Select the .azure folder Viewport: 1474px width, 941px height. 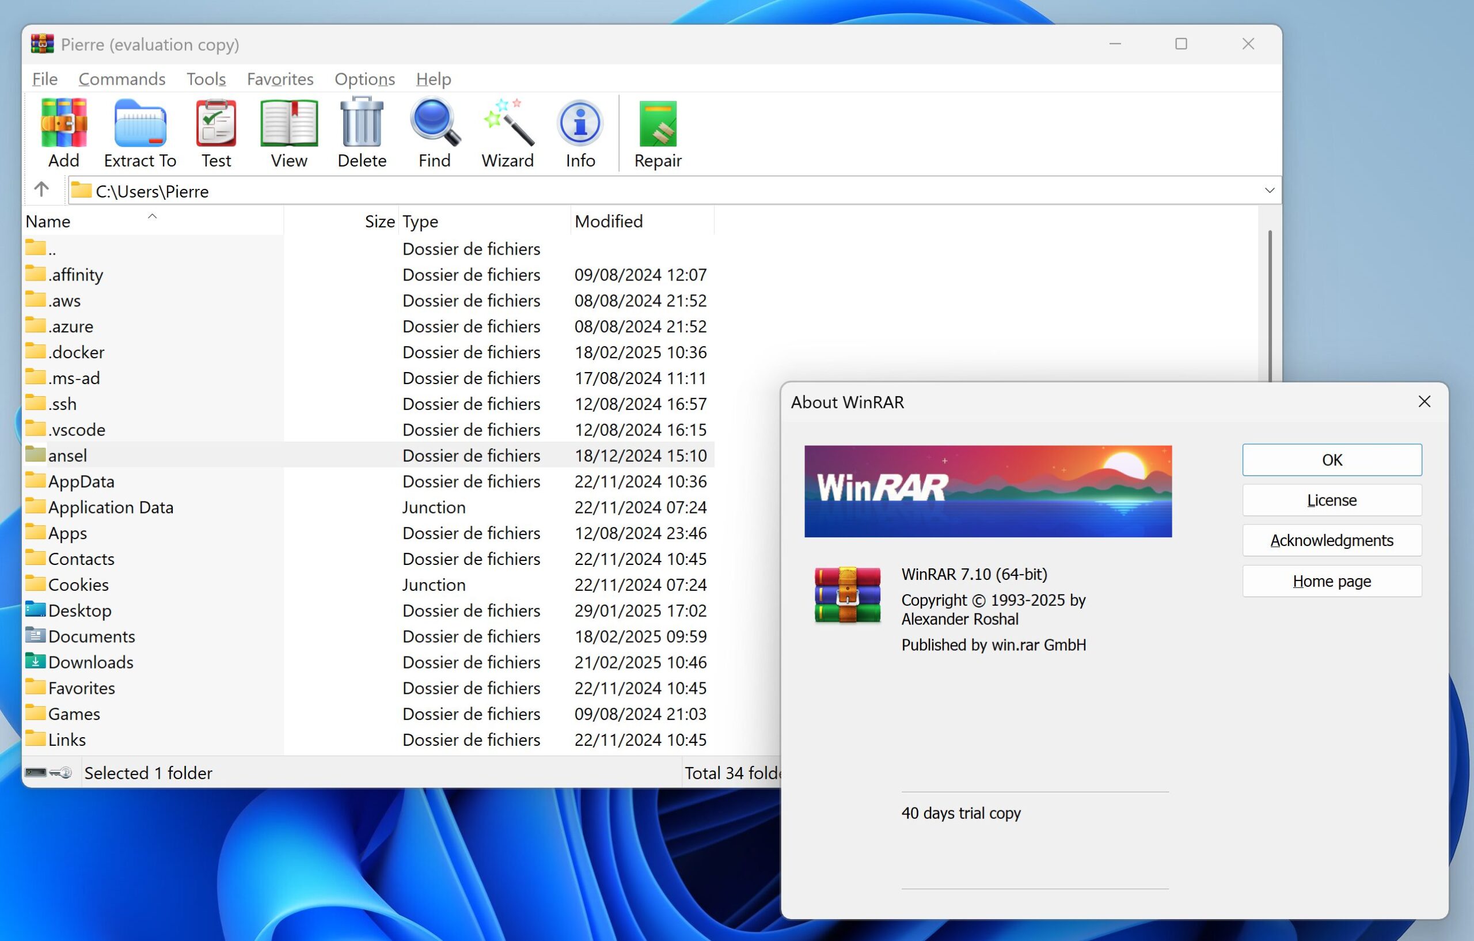[368, 326]
